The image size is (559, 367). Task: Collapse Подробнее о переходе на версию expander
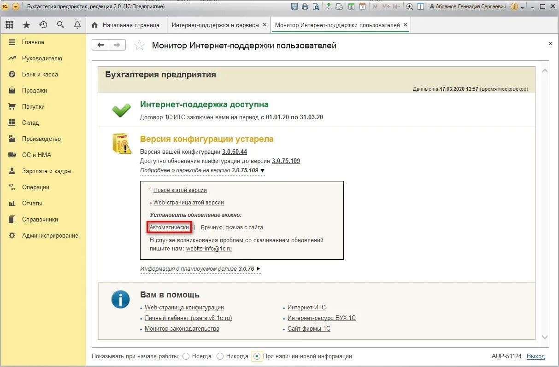tap(203, 170)
